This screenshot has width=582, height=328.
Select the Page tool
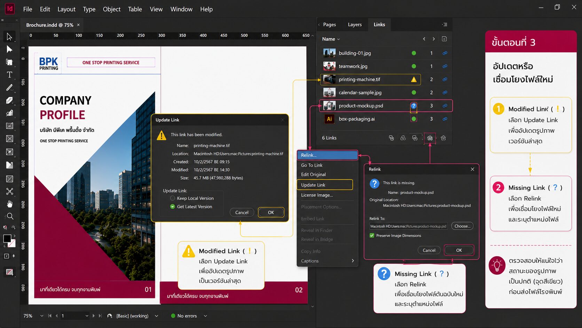[x=9, y=62]
